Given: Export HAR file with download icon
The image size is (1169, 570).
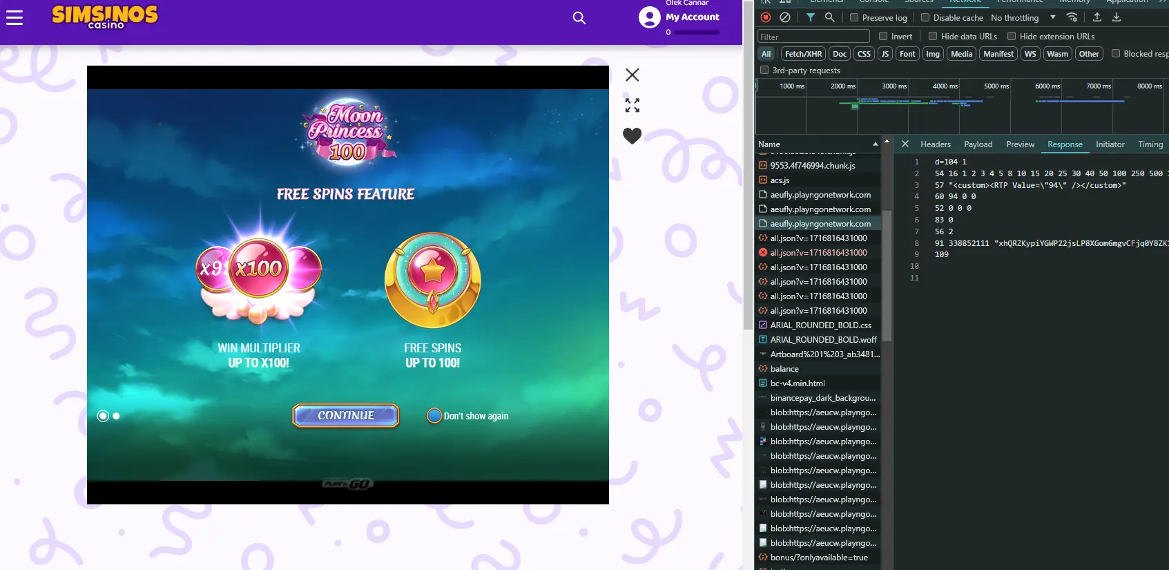Looking at the screenshot, I should [1117, 17].
